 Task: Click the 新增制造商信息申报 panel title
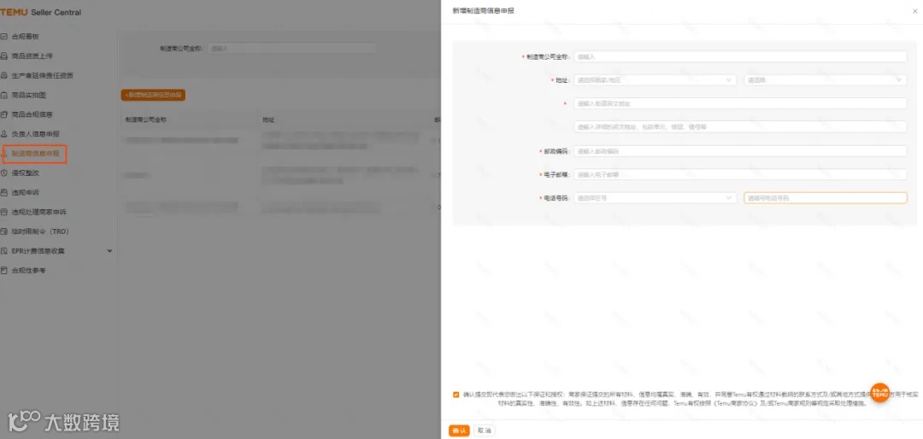[x=483, y=10]
